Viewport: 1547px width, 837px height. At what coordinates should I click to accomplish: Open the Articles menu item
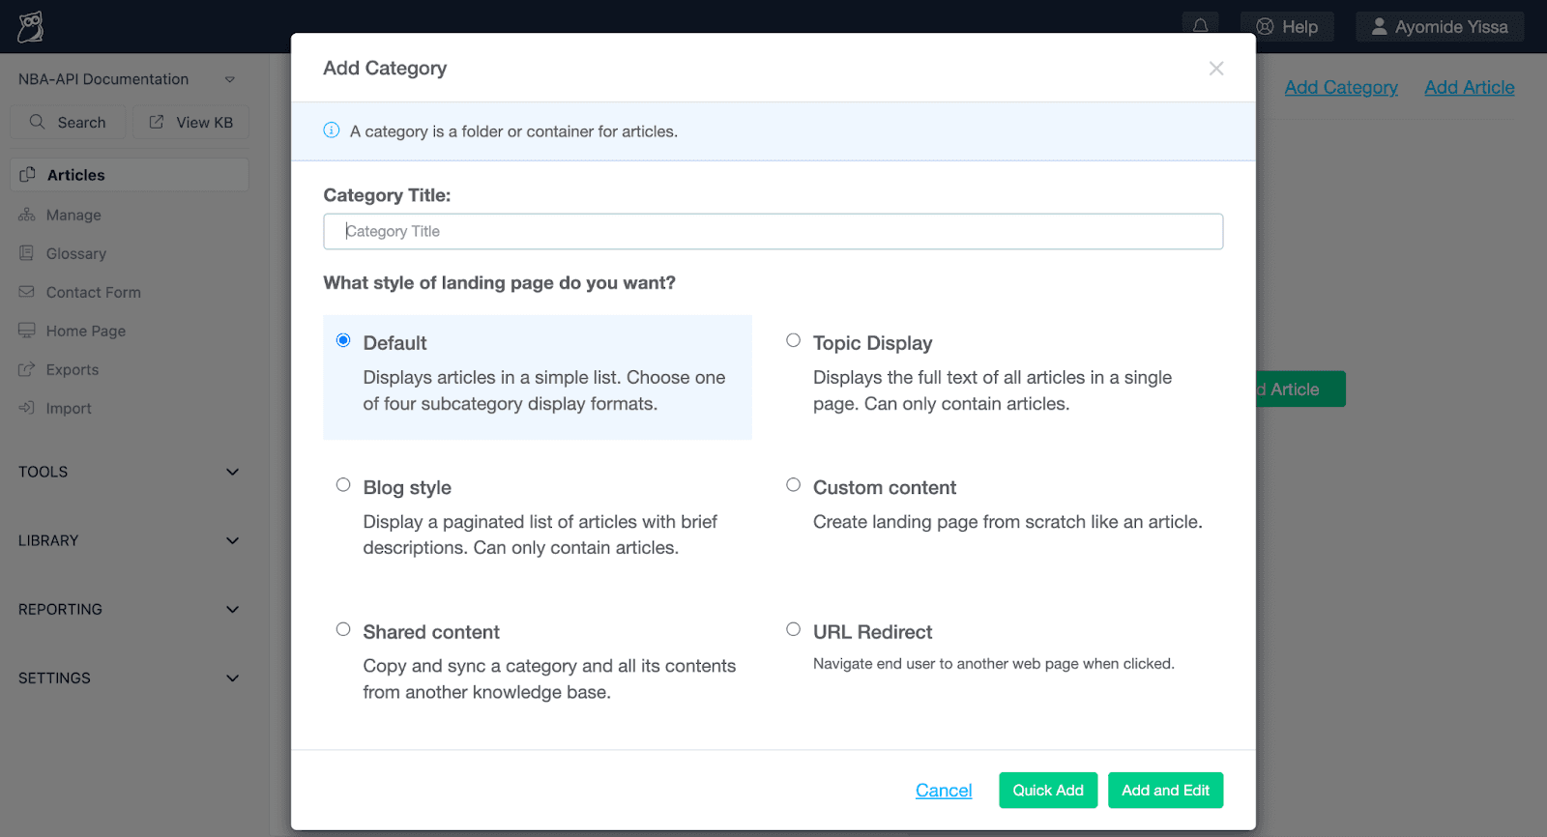pos(130,175)
